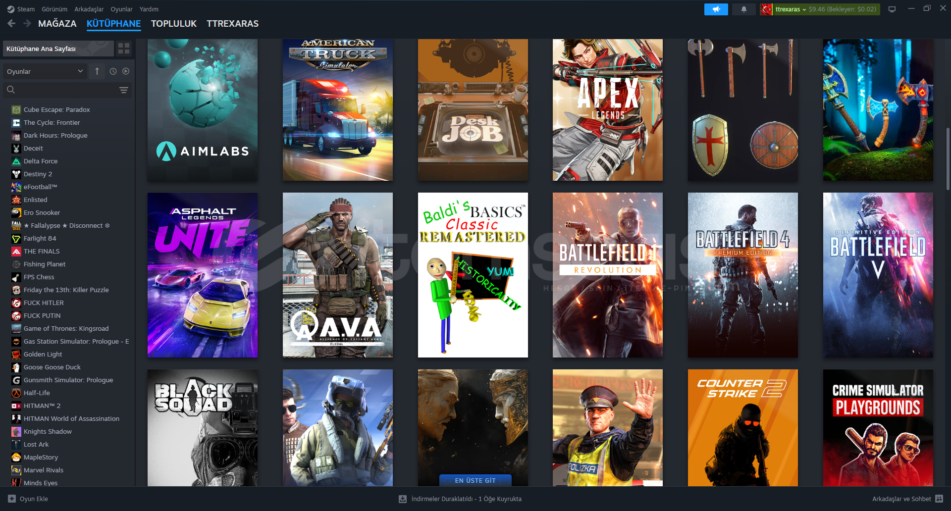
Task: Click the EN ÜSTE GİT button
Action: [x=475, y=480]
